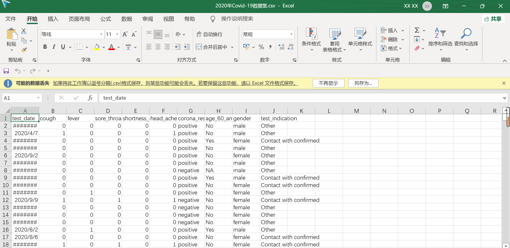Expand the font name dropdown
The image size is (510, 248).
(x=101, y=34)
